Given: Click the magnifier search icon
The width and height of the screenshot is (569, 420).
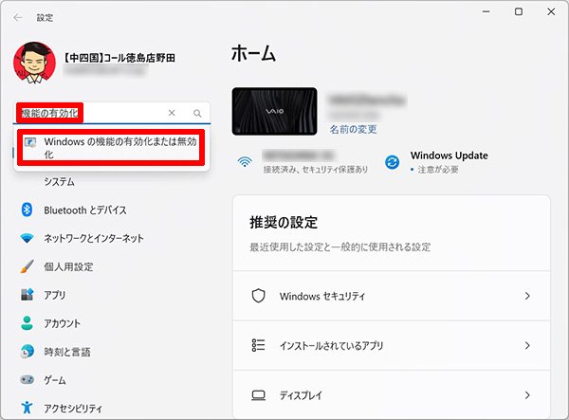Looking at the screenshot, I should [197, 114].
